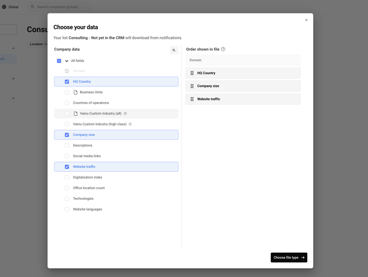Click the search icon in Company data
This screenshot has width=368, height=277.
[x=174, y=51]
